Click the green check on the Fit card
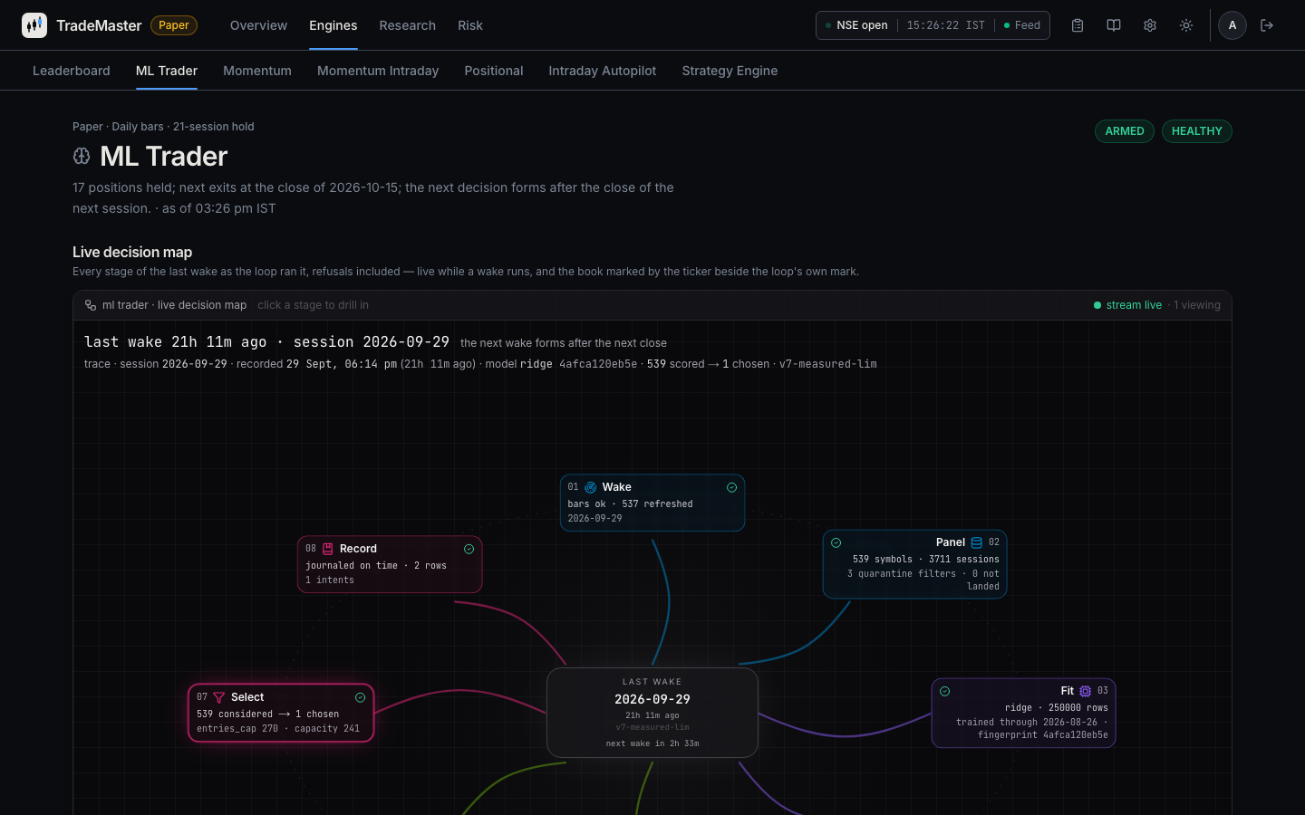Image resolution: width=1305 pixels, height=815 pixels. click(945, 691)
